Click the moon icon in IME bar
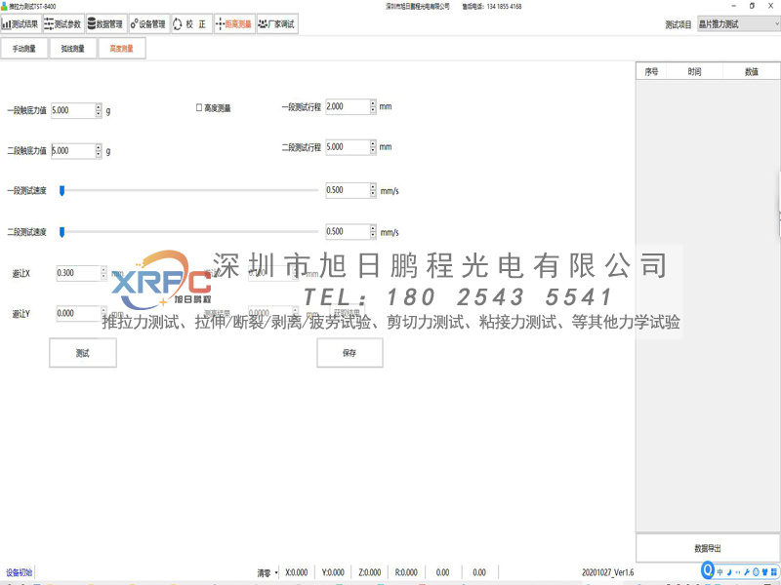The height and width of the screenshot is (585, 781). pos(728,572)
